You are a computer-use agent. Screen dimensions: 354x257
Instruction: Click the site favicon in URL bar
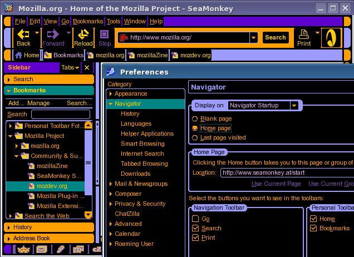pos(124,37)
